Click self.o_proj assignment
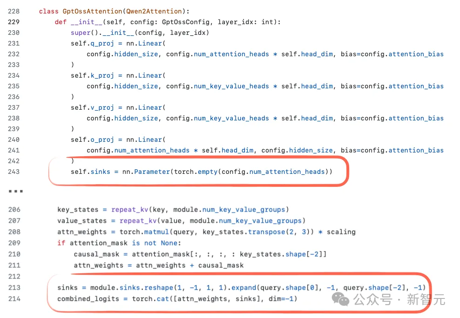This screenshot has height=318, width=460. [92, 139]
